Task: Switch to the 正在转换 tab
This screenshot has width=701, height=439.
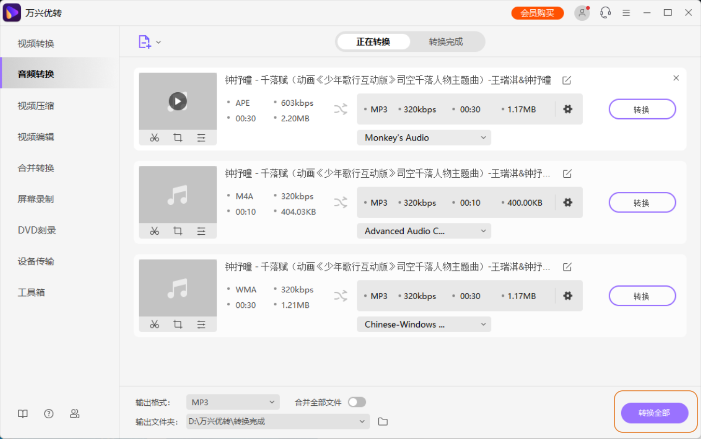Action: click(x=373, y=42)
